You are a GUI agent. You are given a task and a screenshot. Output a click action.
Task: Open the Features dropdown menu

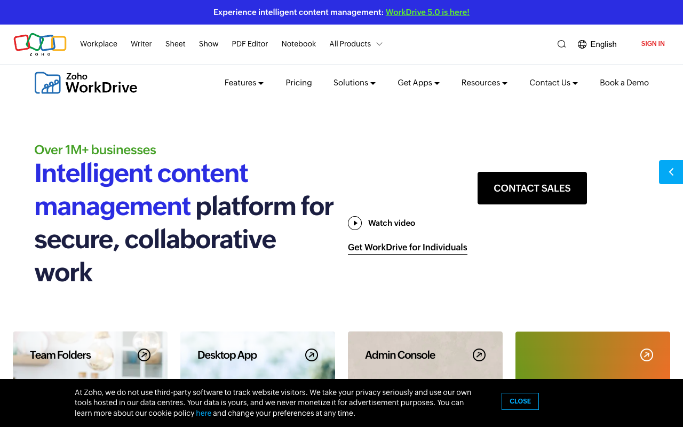244,83
